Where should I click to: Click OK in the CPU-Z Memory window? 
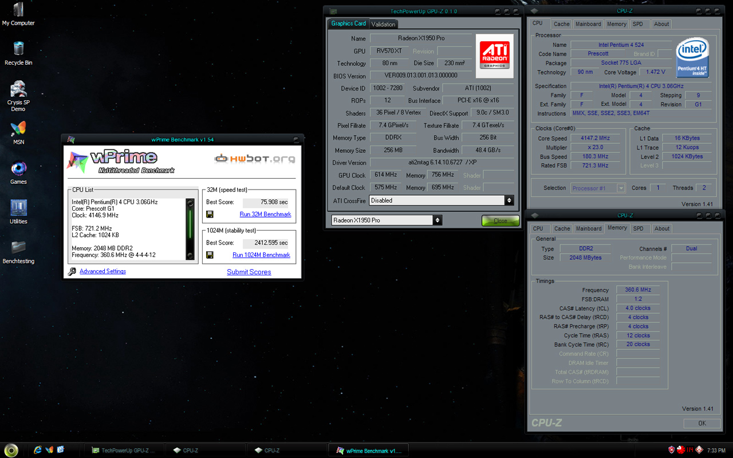pos(702,423)
